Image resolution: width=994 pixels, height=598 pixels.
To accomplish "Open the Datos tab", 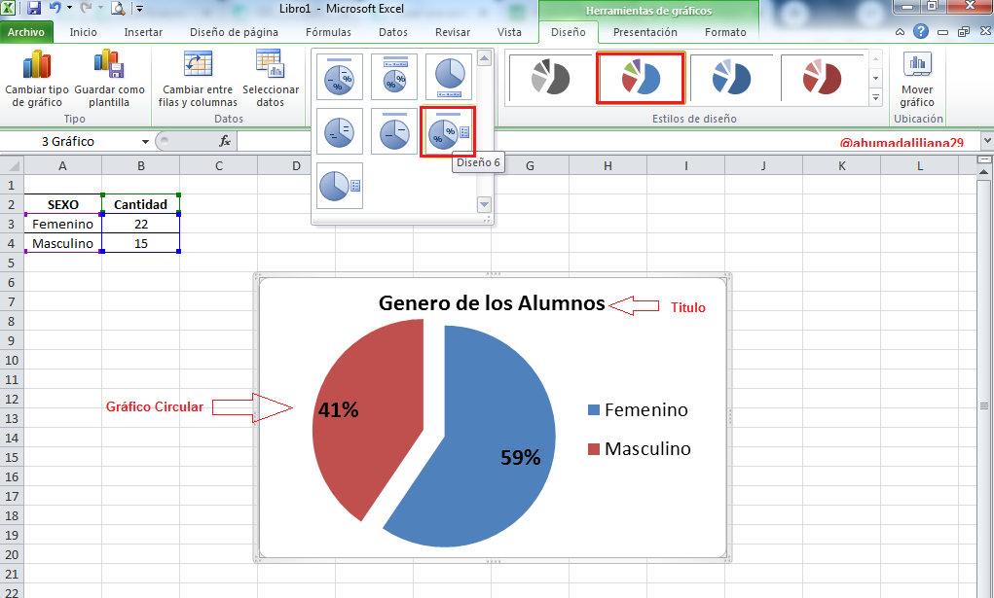I will pos(393,32).
